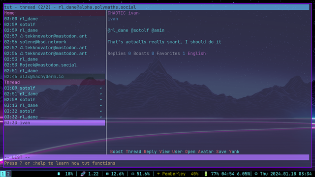The width and height of the screenshot is (315, 177).
Task: Select the 03:32 rl_dane thread entry
Action: [55, 117]
